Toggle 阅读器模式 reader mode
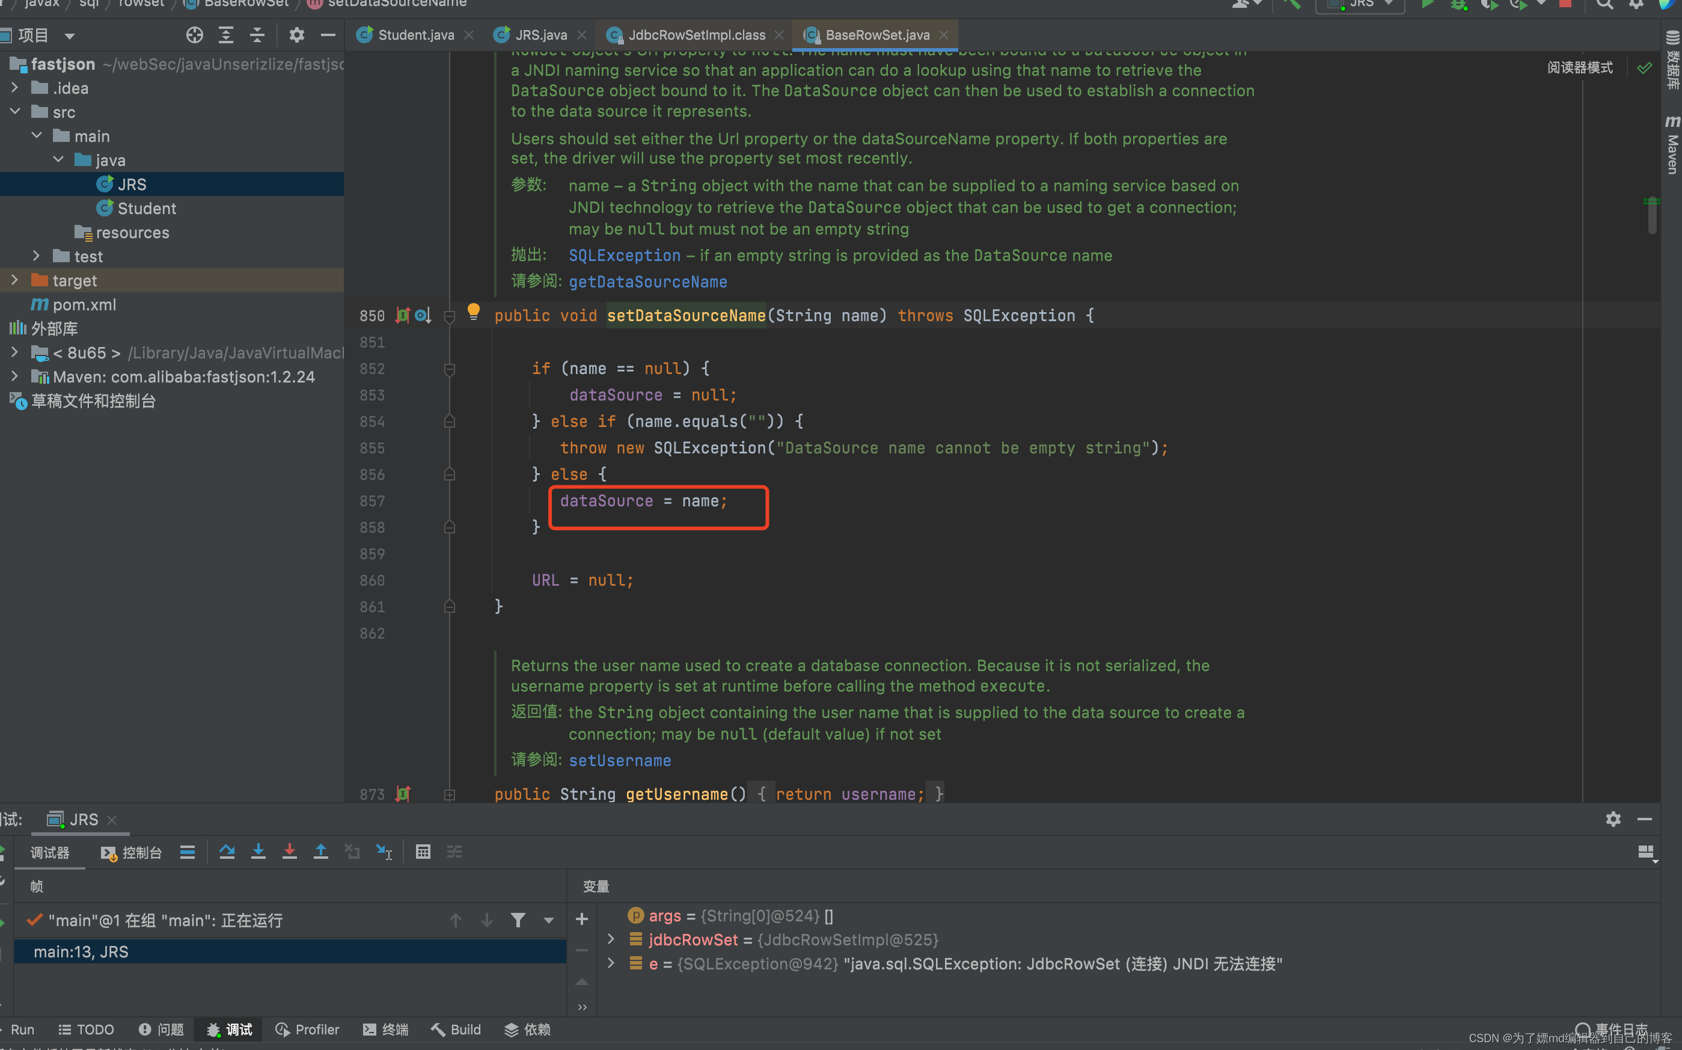 click(1580, 67)
